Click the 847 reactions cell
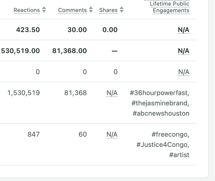Viewport: 215px width, 181px height. point(34,134)
